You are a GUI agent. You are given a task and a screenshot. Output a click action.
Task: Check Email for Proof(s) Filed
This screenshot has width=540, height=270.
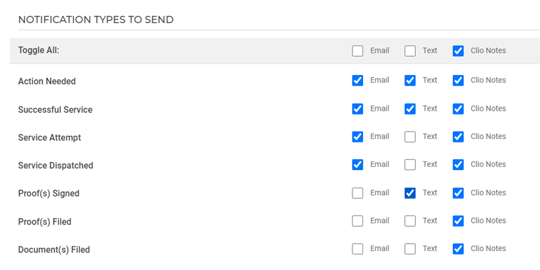[x=358, y=221]
